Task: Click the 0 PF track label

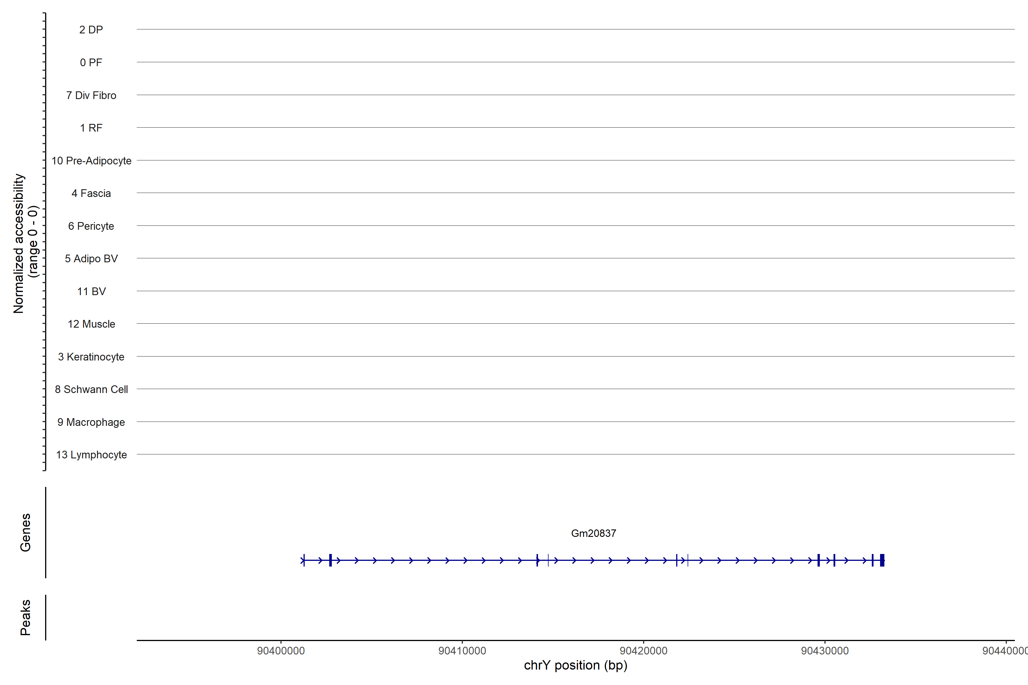Action: click(x=91, y=63)
